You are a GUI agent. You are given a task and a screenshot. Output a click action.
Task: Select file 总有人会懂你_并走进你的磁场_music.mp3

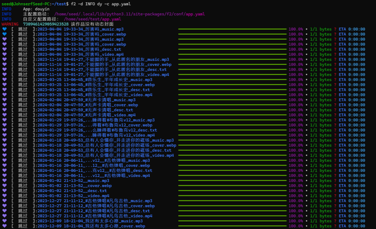point(105,140)
